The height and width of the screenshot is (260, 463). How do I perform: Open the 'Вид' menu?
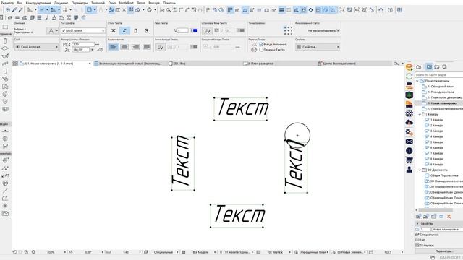(20, 3)
